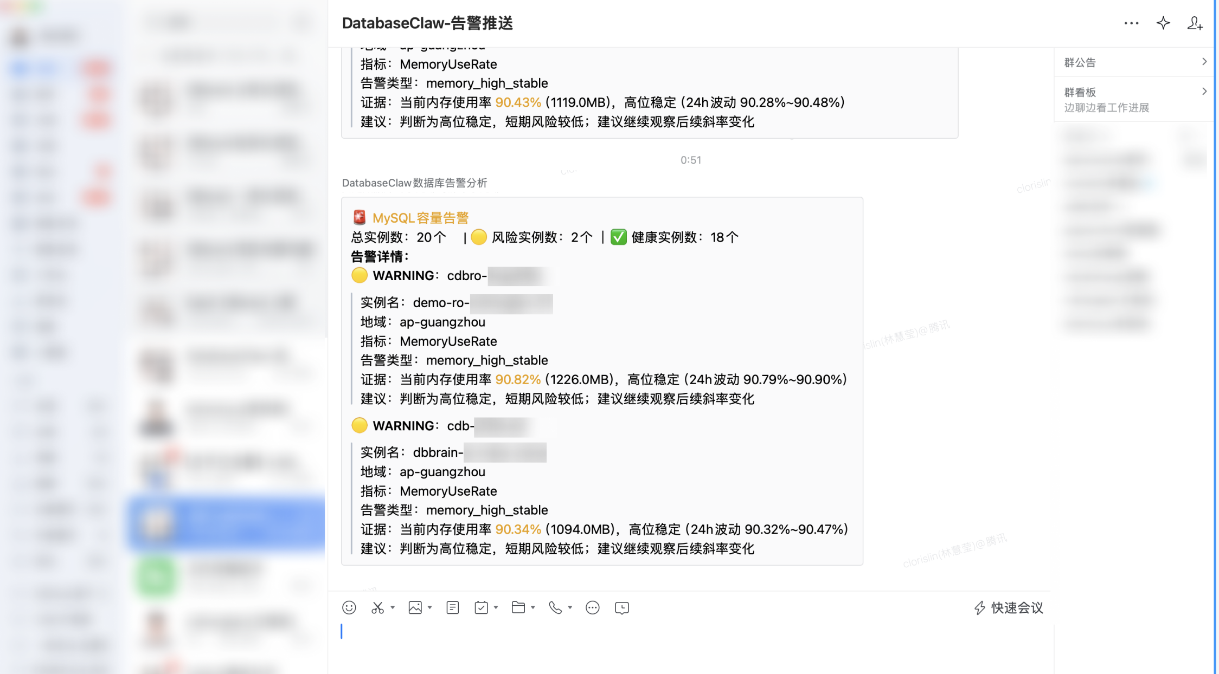Expand the 群公告 chevron in side panel
The height and width of the screenshot is (674, 1219).
click(1204, 62)
